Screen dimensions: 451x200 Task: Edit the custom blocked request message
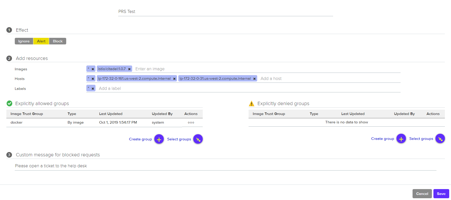click(x=153, y=166)
